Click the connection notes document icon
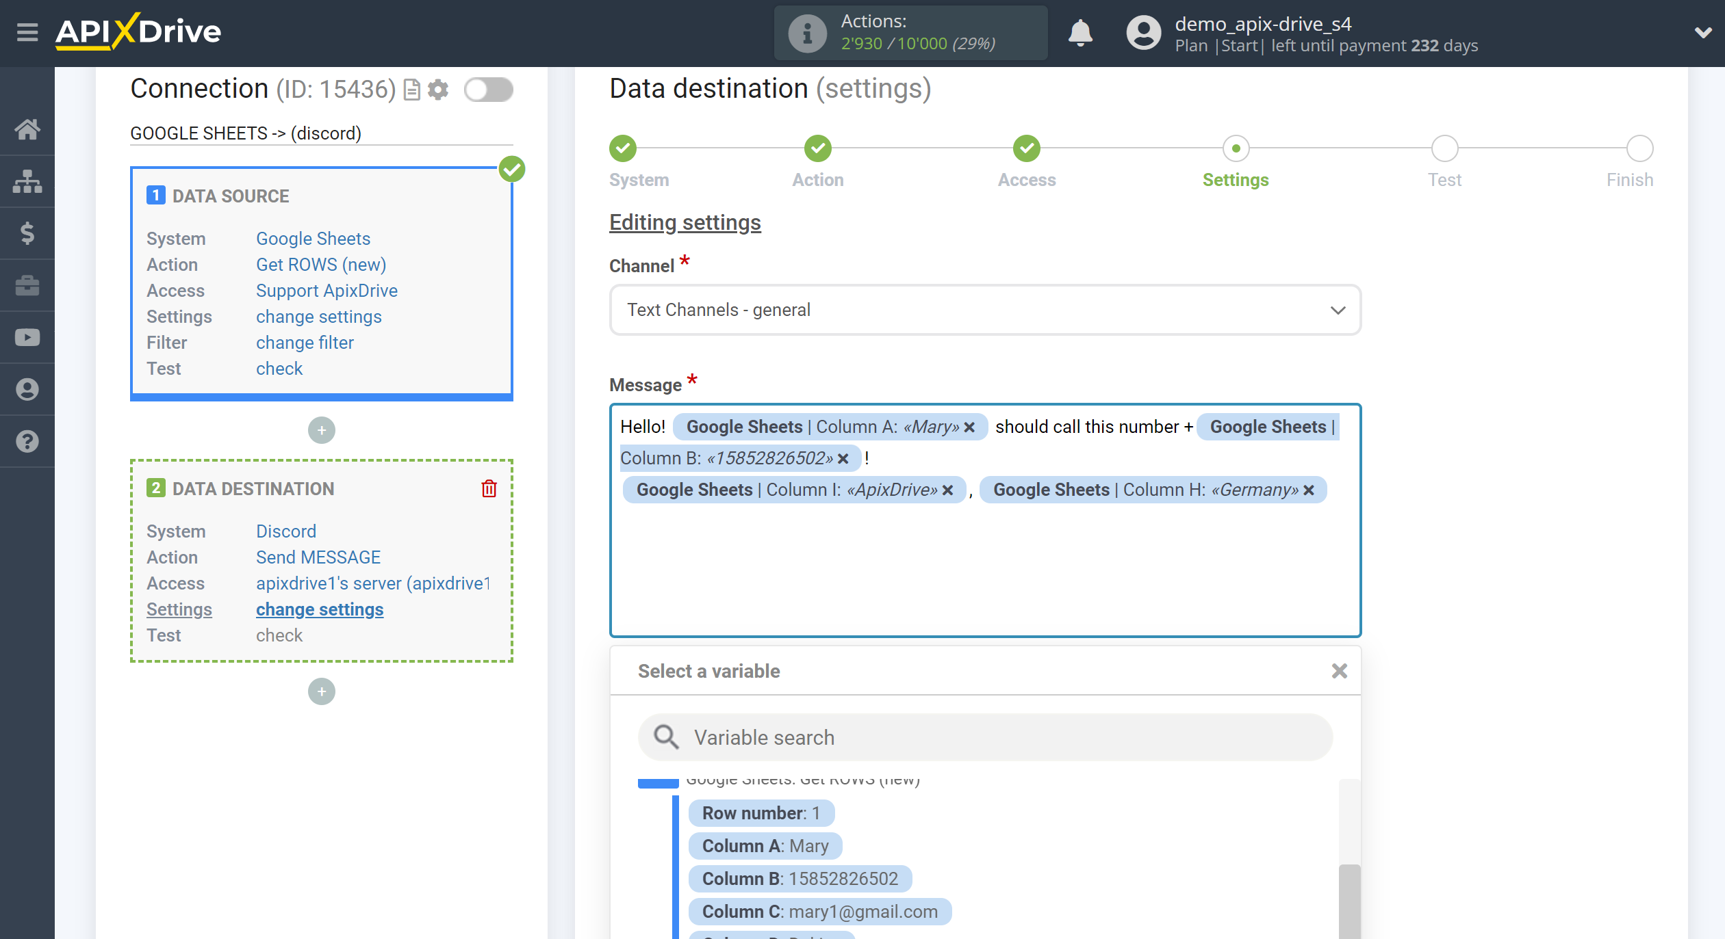 (x=411, y=90)
